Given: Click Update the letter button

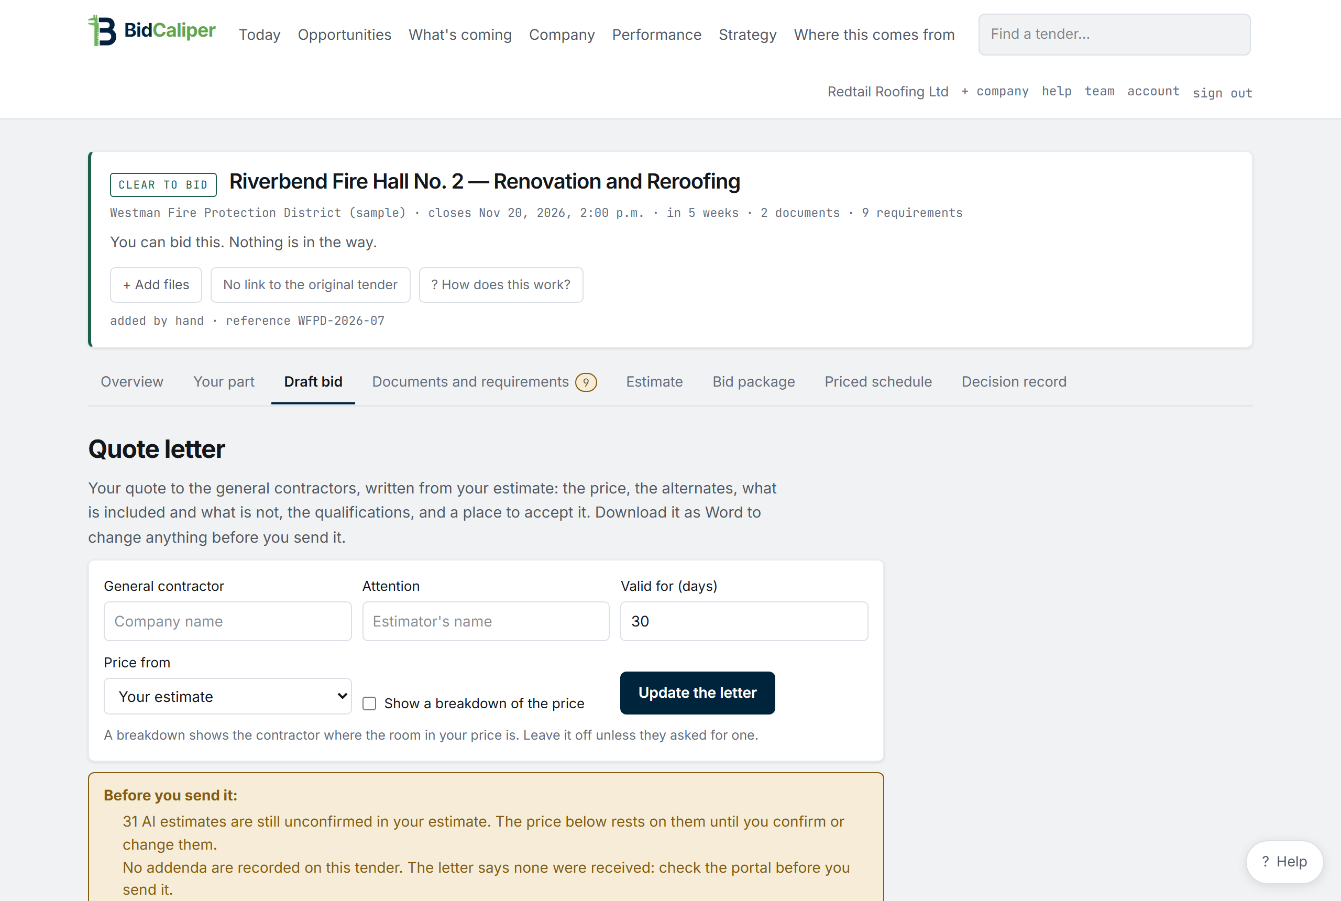Looking at the screenshot, I should [697, 693].
